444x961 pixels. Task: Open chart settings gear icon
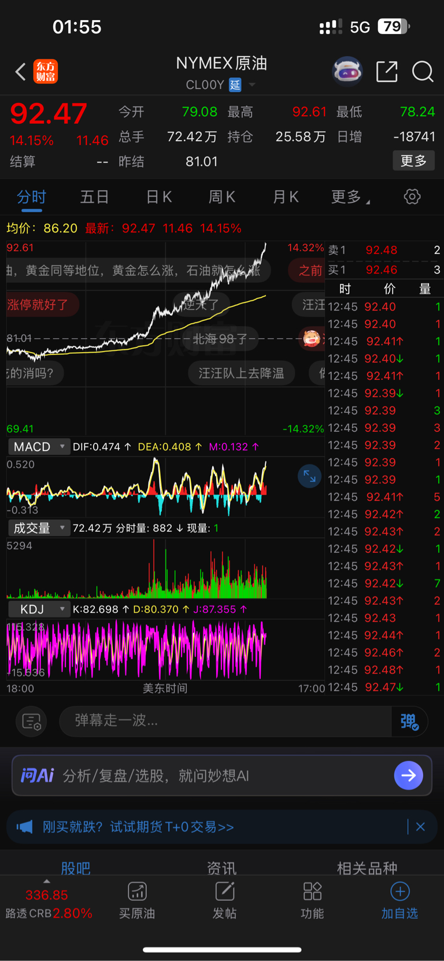tap(412, 197)
